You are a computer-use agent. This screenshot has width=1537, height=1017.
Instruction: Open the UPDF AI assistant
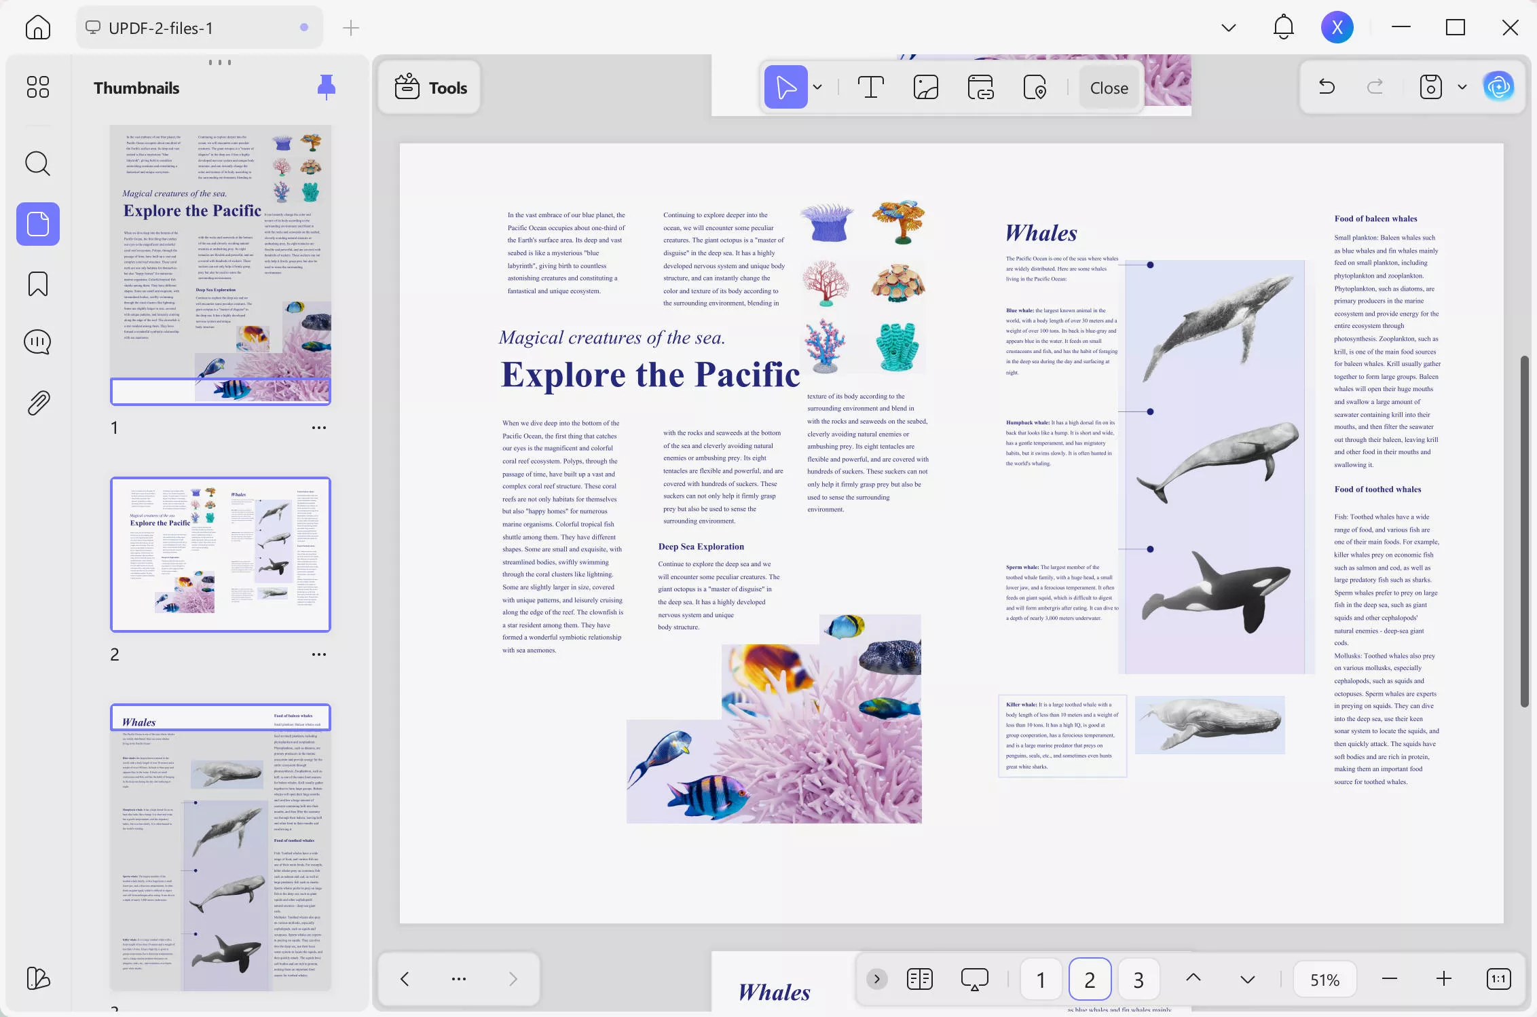coord(1499,86)
